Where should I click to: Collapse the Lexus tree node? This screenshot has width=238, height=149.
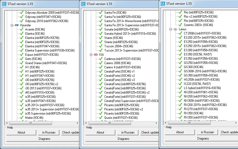[170, 29]
